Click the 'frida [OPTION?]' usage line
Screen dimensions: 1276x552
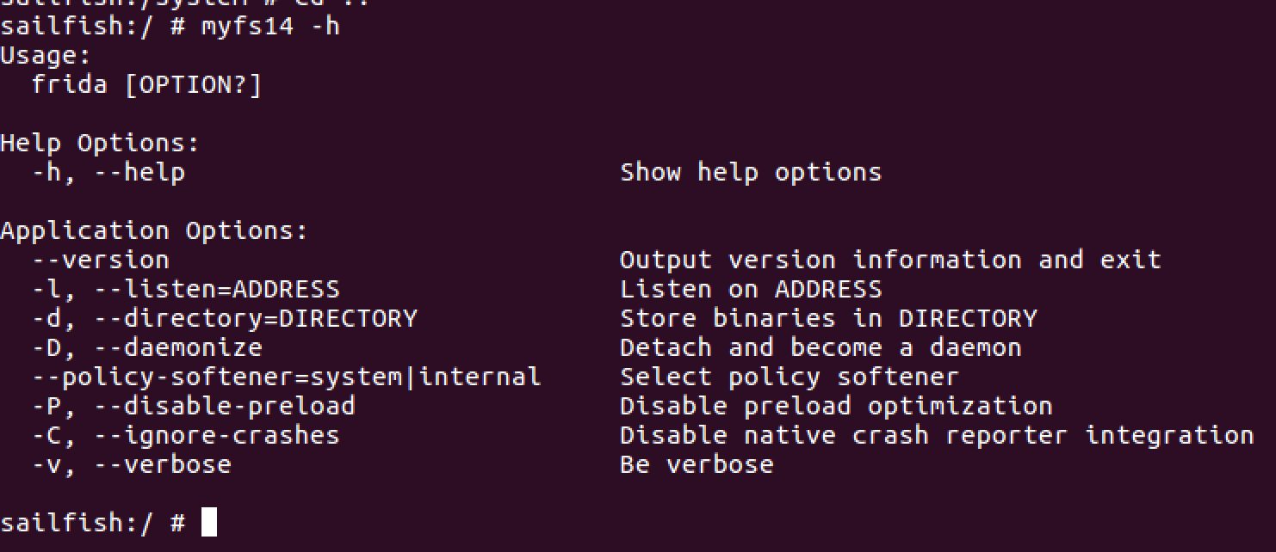[147, 85]
